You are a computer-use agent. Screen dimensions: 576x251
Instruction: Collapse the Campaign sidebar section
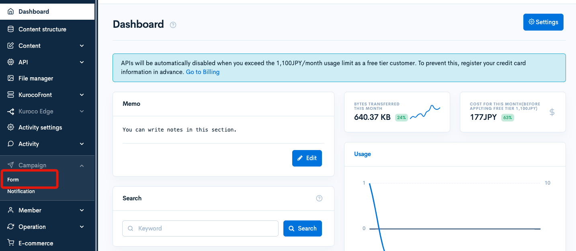[82, 165]
